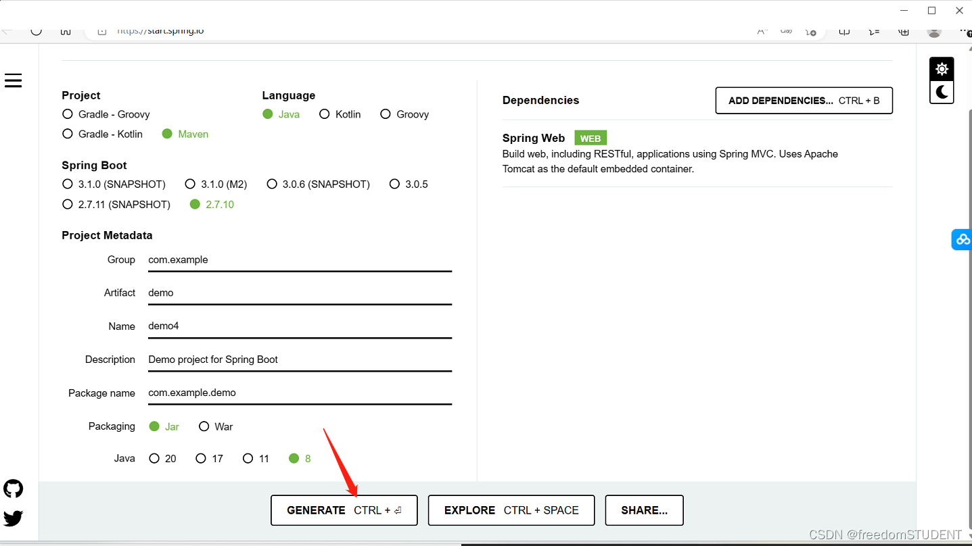Select Spring Boot 3.0.5
Image resolution: width=972 pixels, height=546 pixels.
(409, 184)
